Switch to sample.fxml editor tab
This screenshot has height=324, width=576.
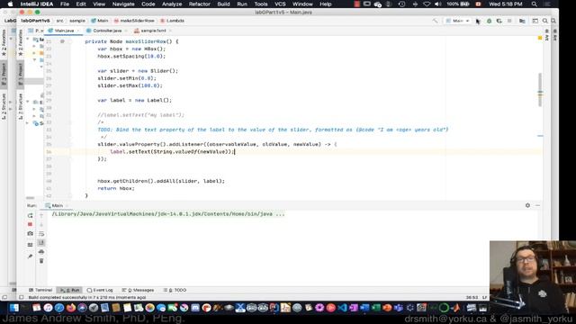tap(153, 31)
